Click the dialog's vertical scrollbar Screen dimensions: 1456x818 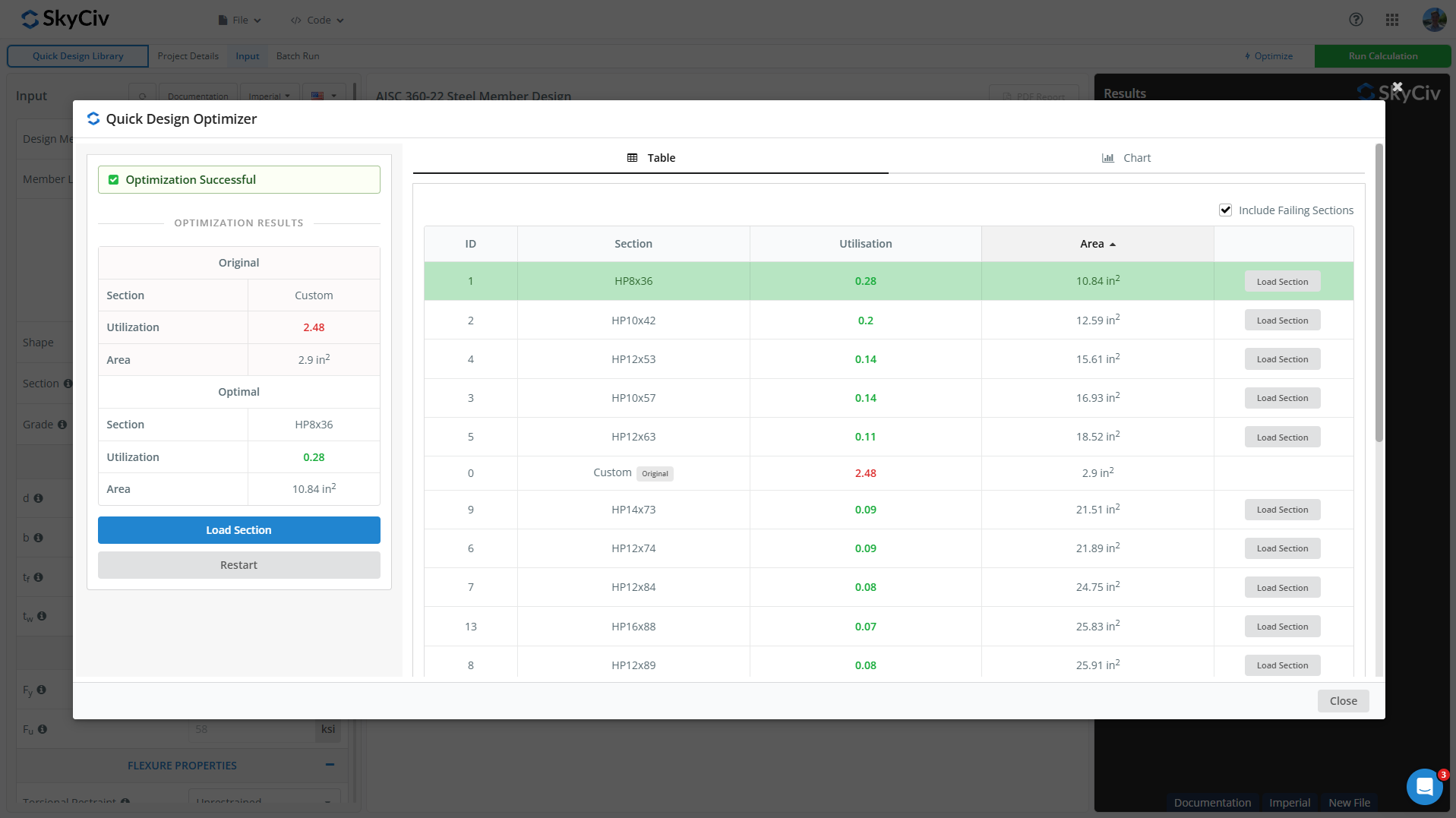1379,292
